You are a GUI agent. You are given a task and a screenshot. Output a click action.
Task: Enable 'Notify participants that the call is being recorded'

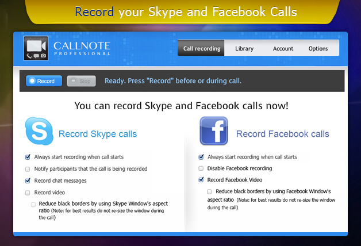pos(28,169)
